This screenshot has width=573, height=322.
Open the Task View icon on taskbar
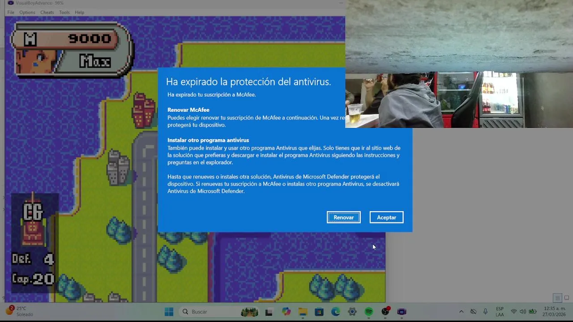click(269, 312)
